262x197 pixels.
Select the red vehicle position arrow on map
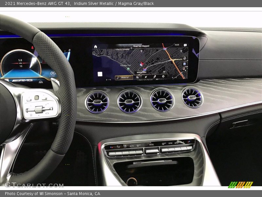[x=142, y=63]
